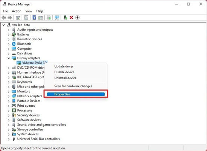The height and width of the screenshot is (151, 207).
Task: Click the circular down-arrow driver icon
Action: click(x=78, y=17)
